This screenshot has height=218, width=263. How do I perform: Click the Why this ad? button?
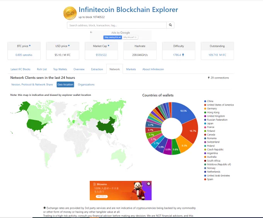pos(130,37)
